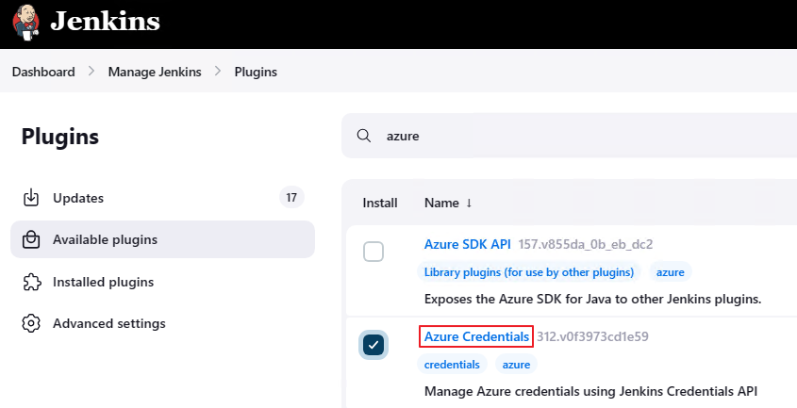Click the Installed plugins puzzle icon
Screen dimensions: 797x408
[31, 282]
